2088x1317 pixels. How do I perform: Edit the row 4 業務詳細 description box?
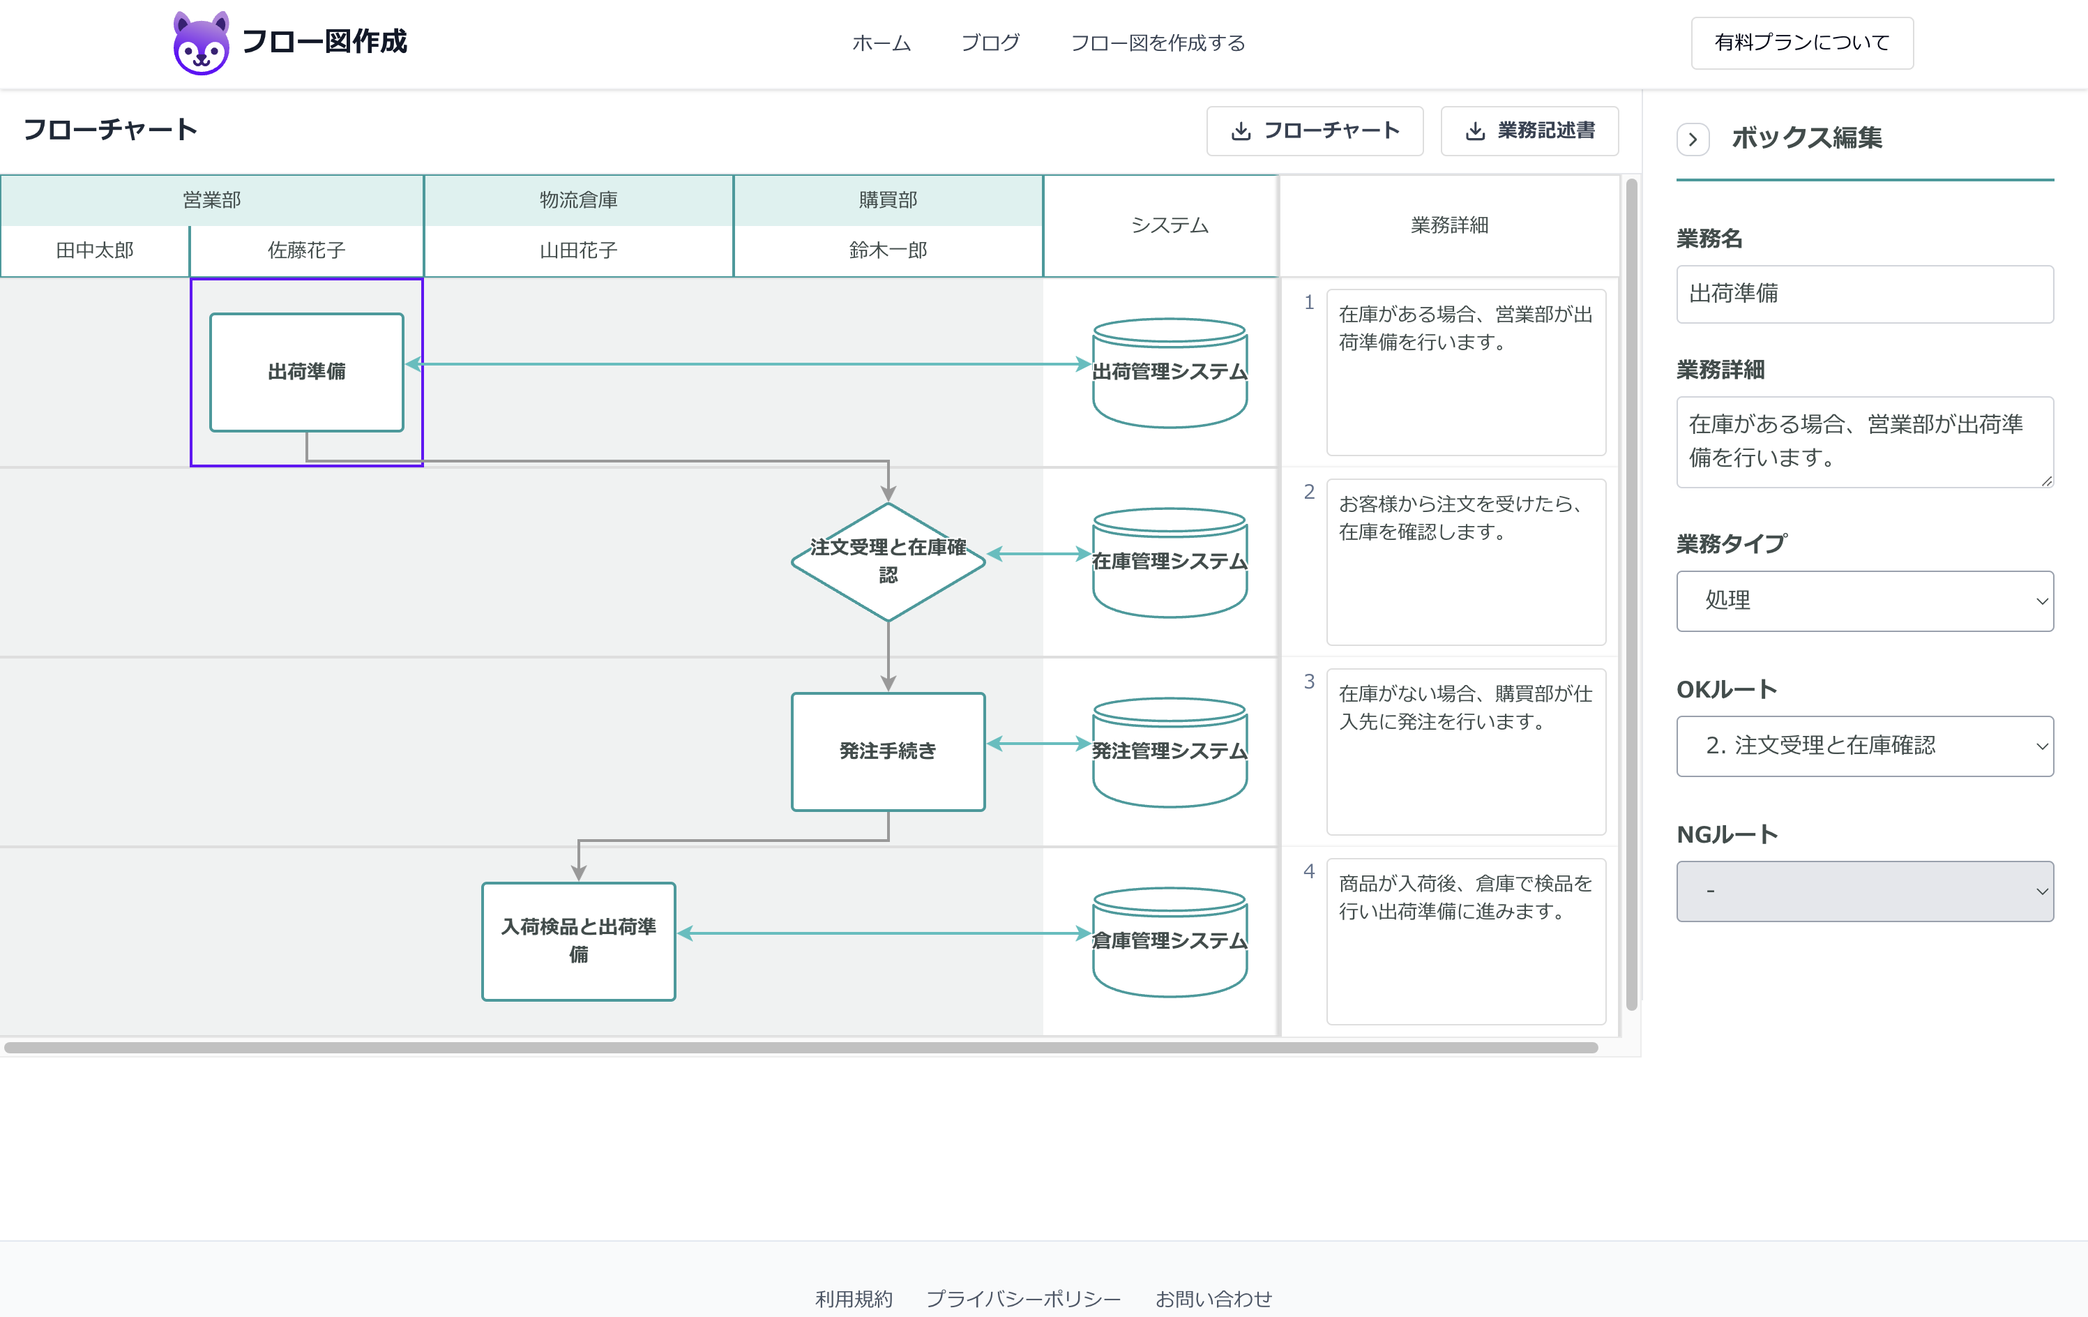click(1465, 941)
